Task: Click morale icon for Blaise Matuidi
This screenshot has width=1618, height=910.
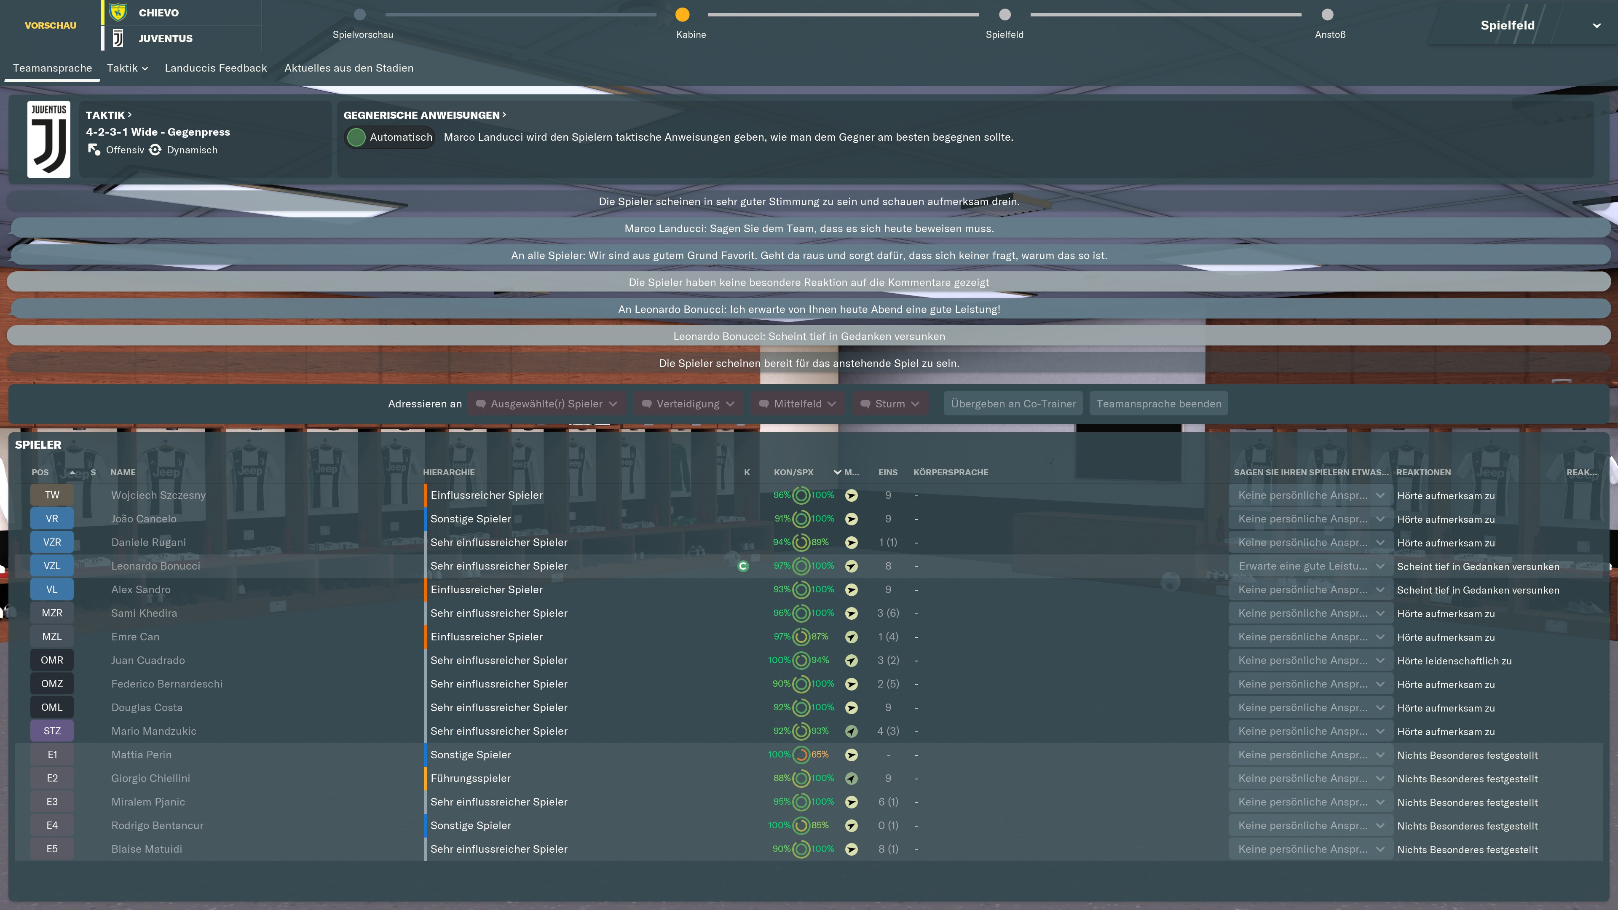Action: coord(851,849)
